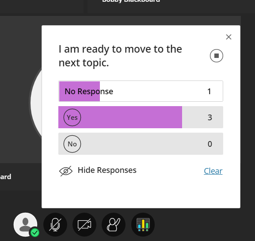
Task: Stop the poll with the square button
Action: [216, 56]
